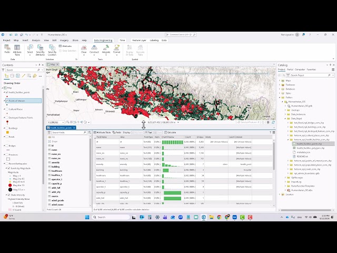Pause map drawing with the pause icon
The image size is (337, 253).
[x=268, y=122]
